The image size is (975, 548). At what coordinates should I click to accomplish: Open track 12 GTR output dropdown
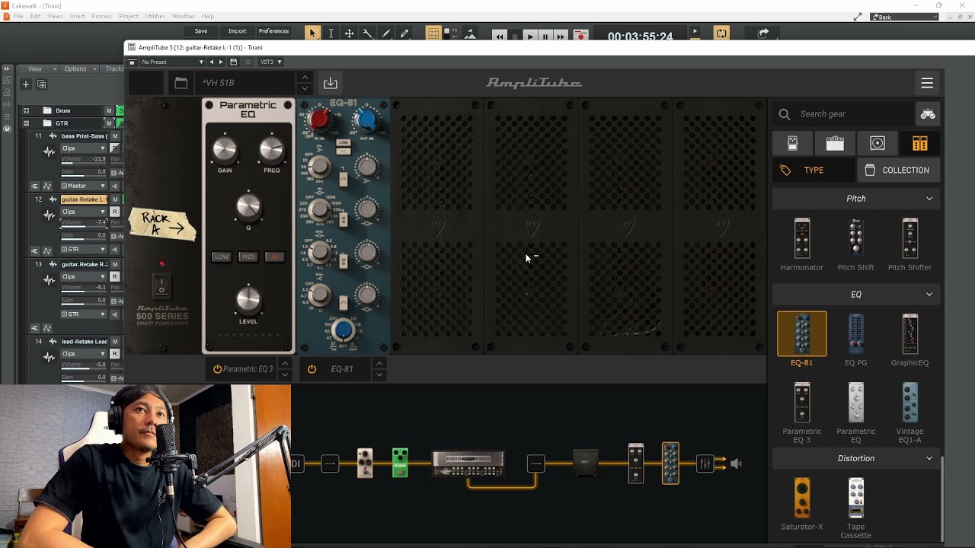click(85, 250)
